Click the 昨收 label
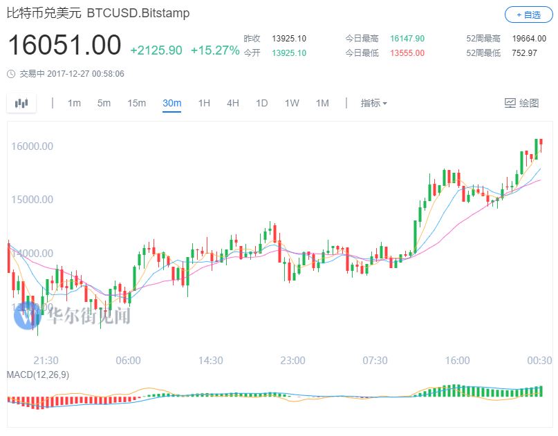Image resolution: width=558 pixels, height=436 pixels. pos(252,39)
